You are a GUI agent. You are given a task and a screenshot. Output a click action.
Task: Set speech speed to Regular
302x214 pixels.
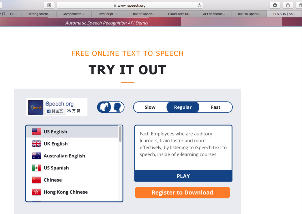click(183, 107)
